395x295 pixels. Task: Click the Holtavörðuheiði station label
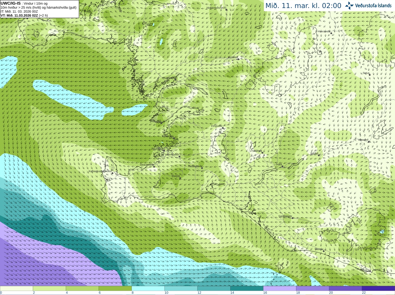(x=216, y=8)
